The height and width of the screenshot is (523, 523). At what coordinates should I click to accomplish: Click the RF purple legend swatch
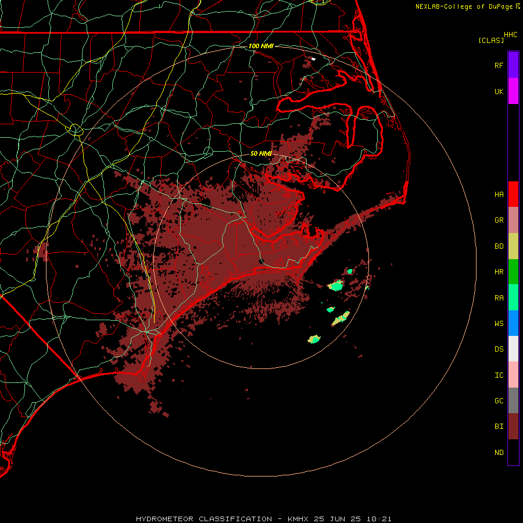point(513,65)
